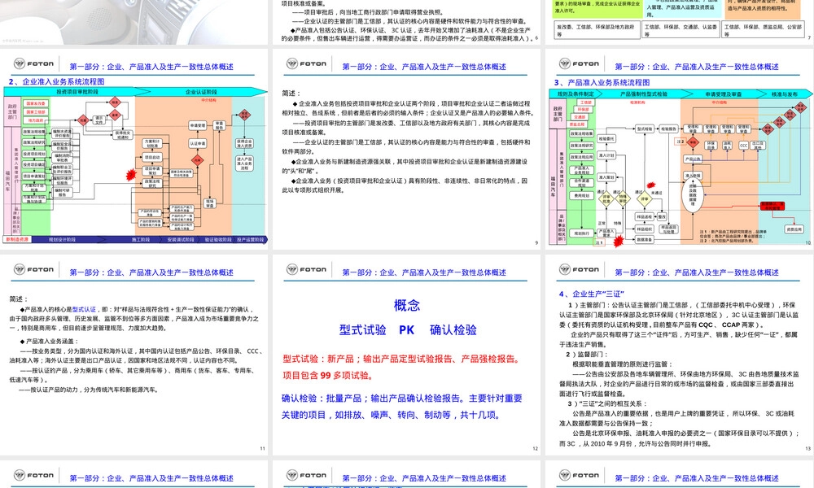Select slide 13 titled 4、企业生产"三证"
The image size is (814, 488).
(x=679, y=355)
